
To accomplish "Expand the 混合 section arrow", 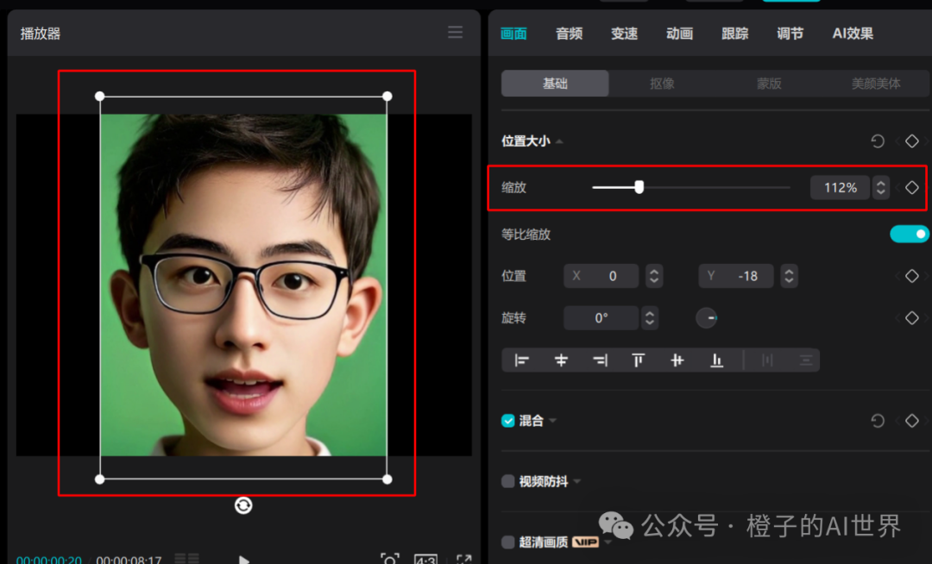I will click(x=552, y=421).
